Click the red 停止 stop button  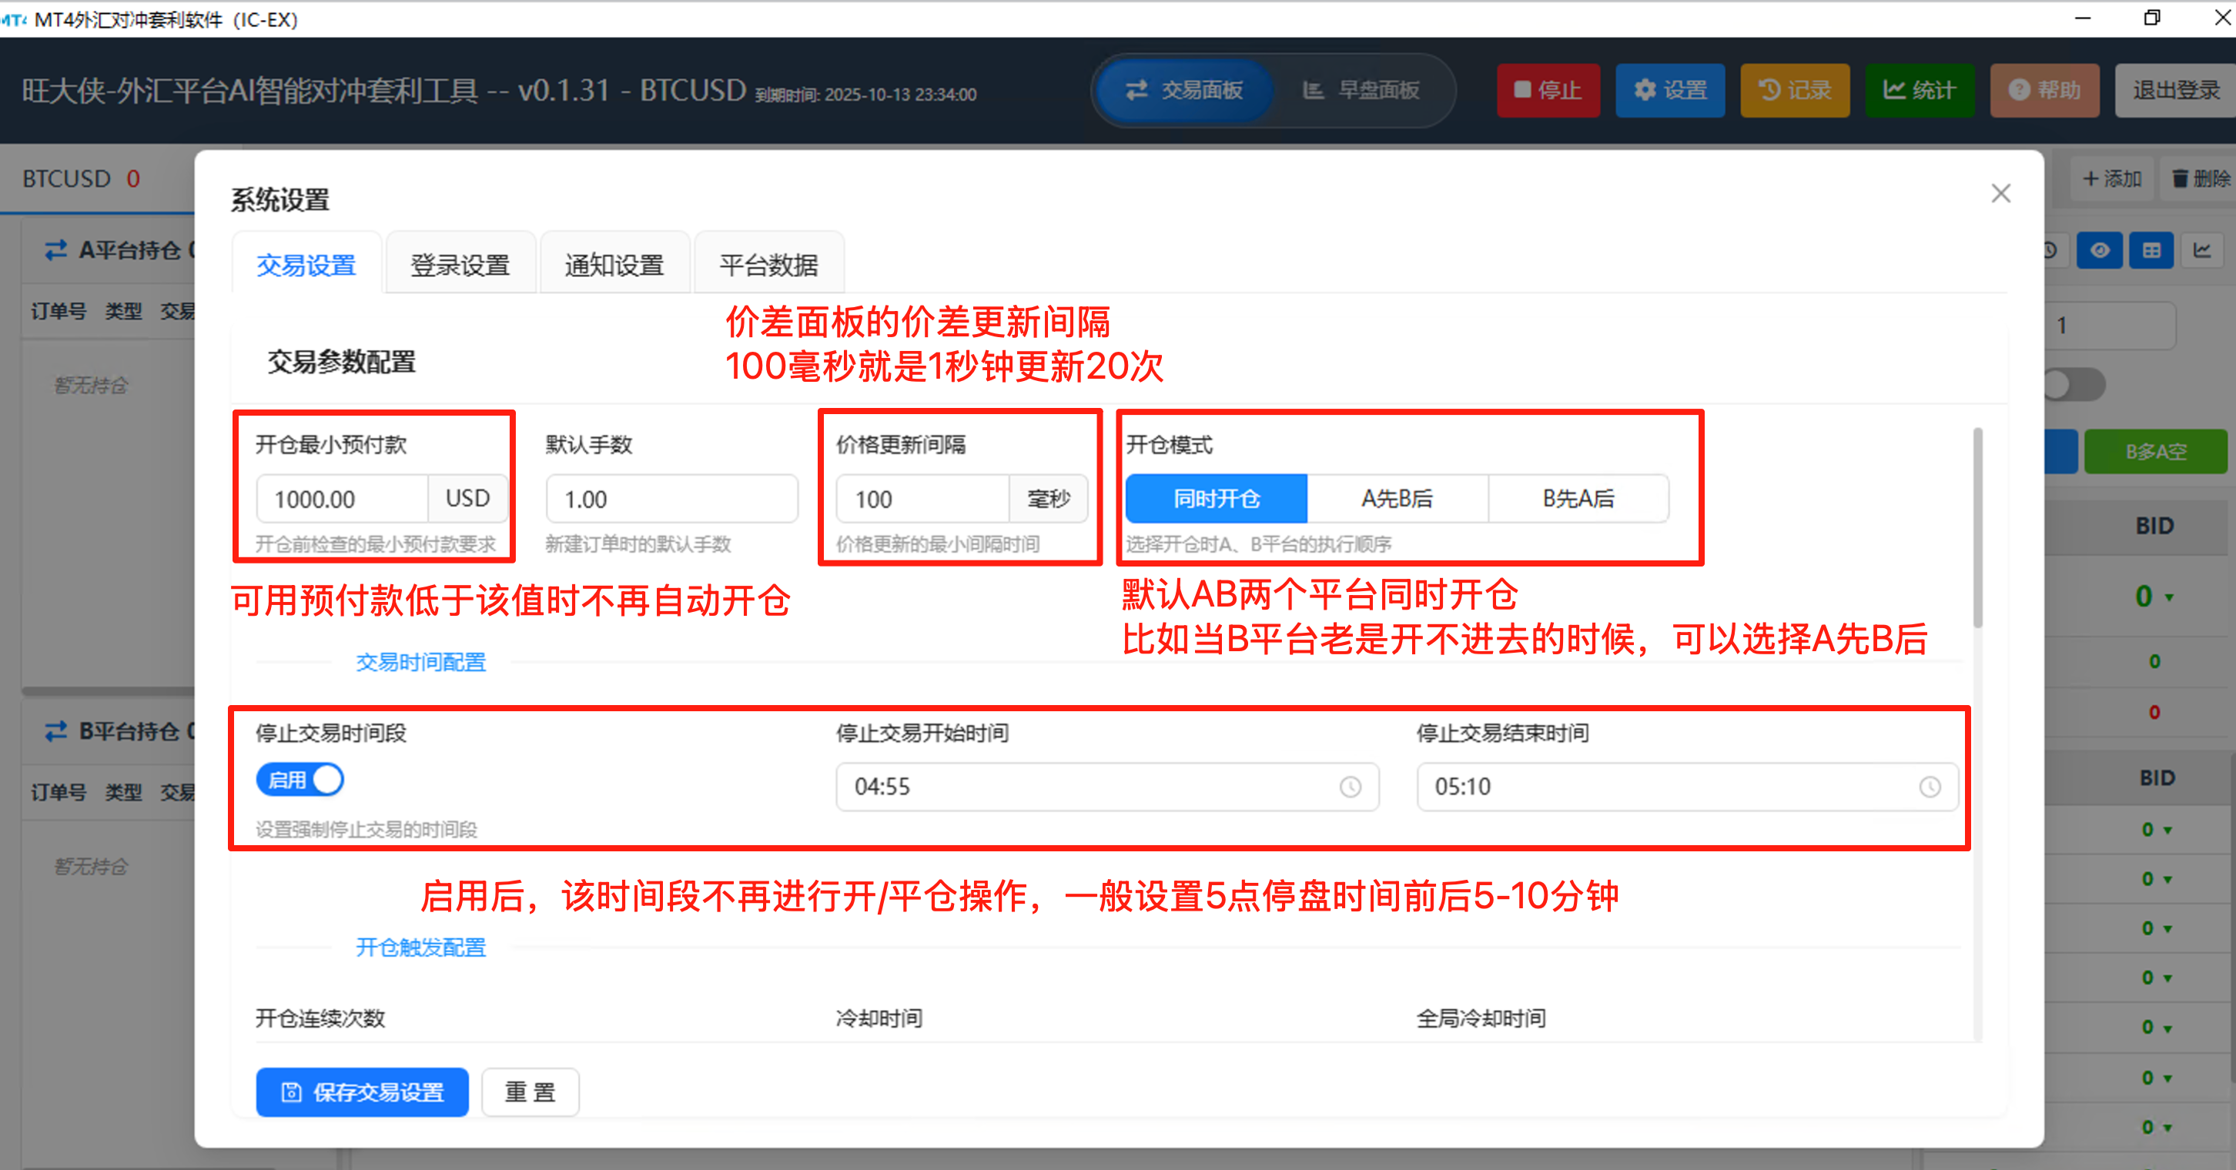coord(1548,90)
